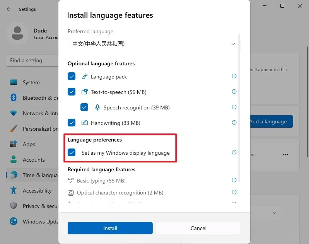Click the dialog's vertical scrollbar
Viewport: 309px width, 244px height.
click(239, 108)
